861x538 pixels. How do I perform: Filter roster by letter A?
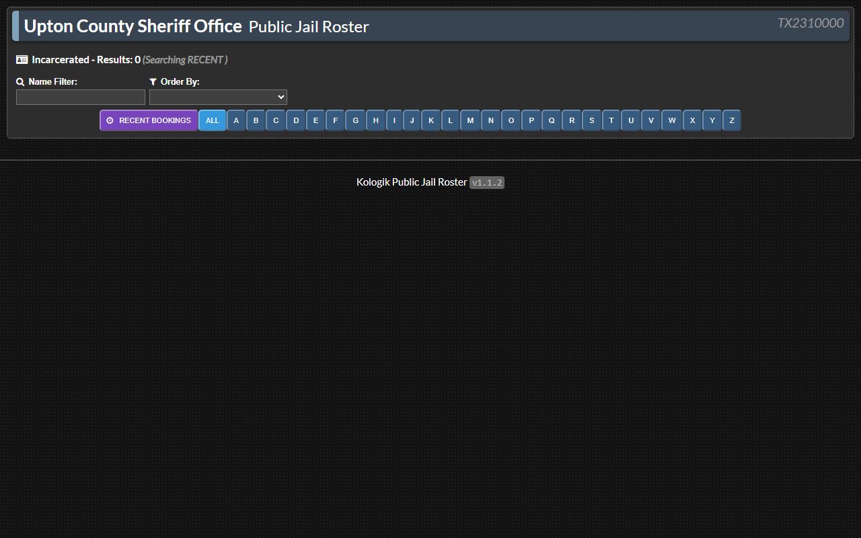[236, 120]
